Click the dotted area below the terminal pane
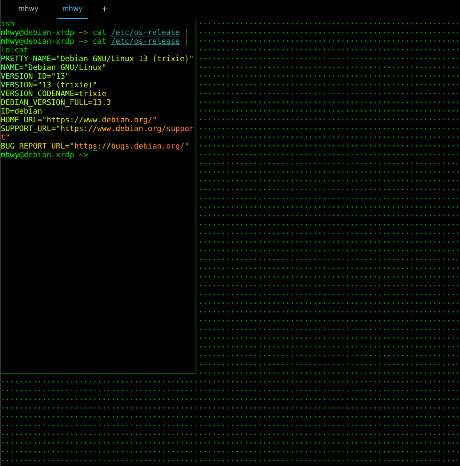 [230, 419]
